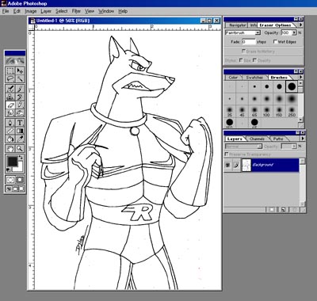Screen dimensions: 317x301
Task: Select the Magic Wand tool
Action: [20, 78]
